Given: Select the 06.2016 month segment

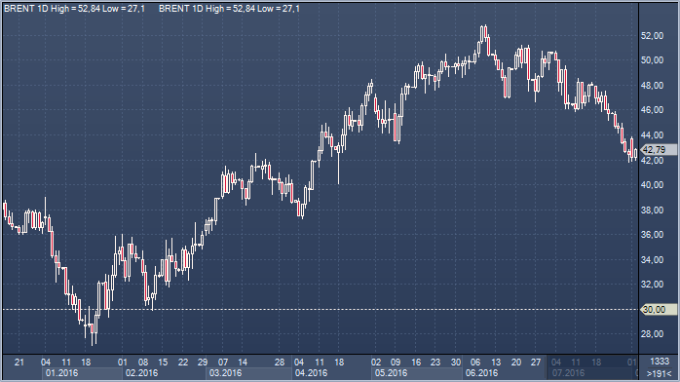Looking at the screenshot, I should point(504,373).
